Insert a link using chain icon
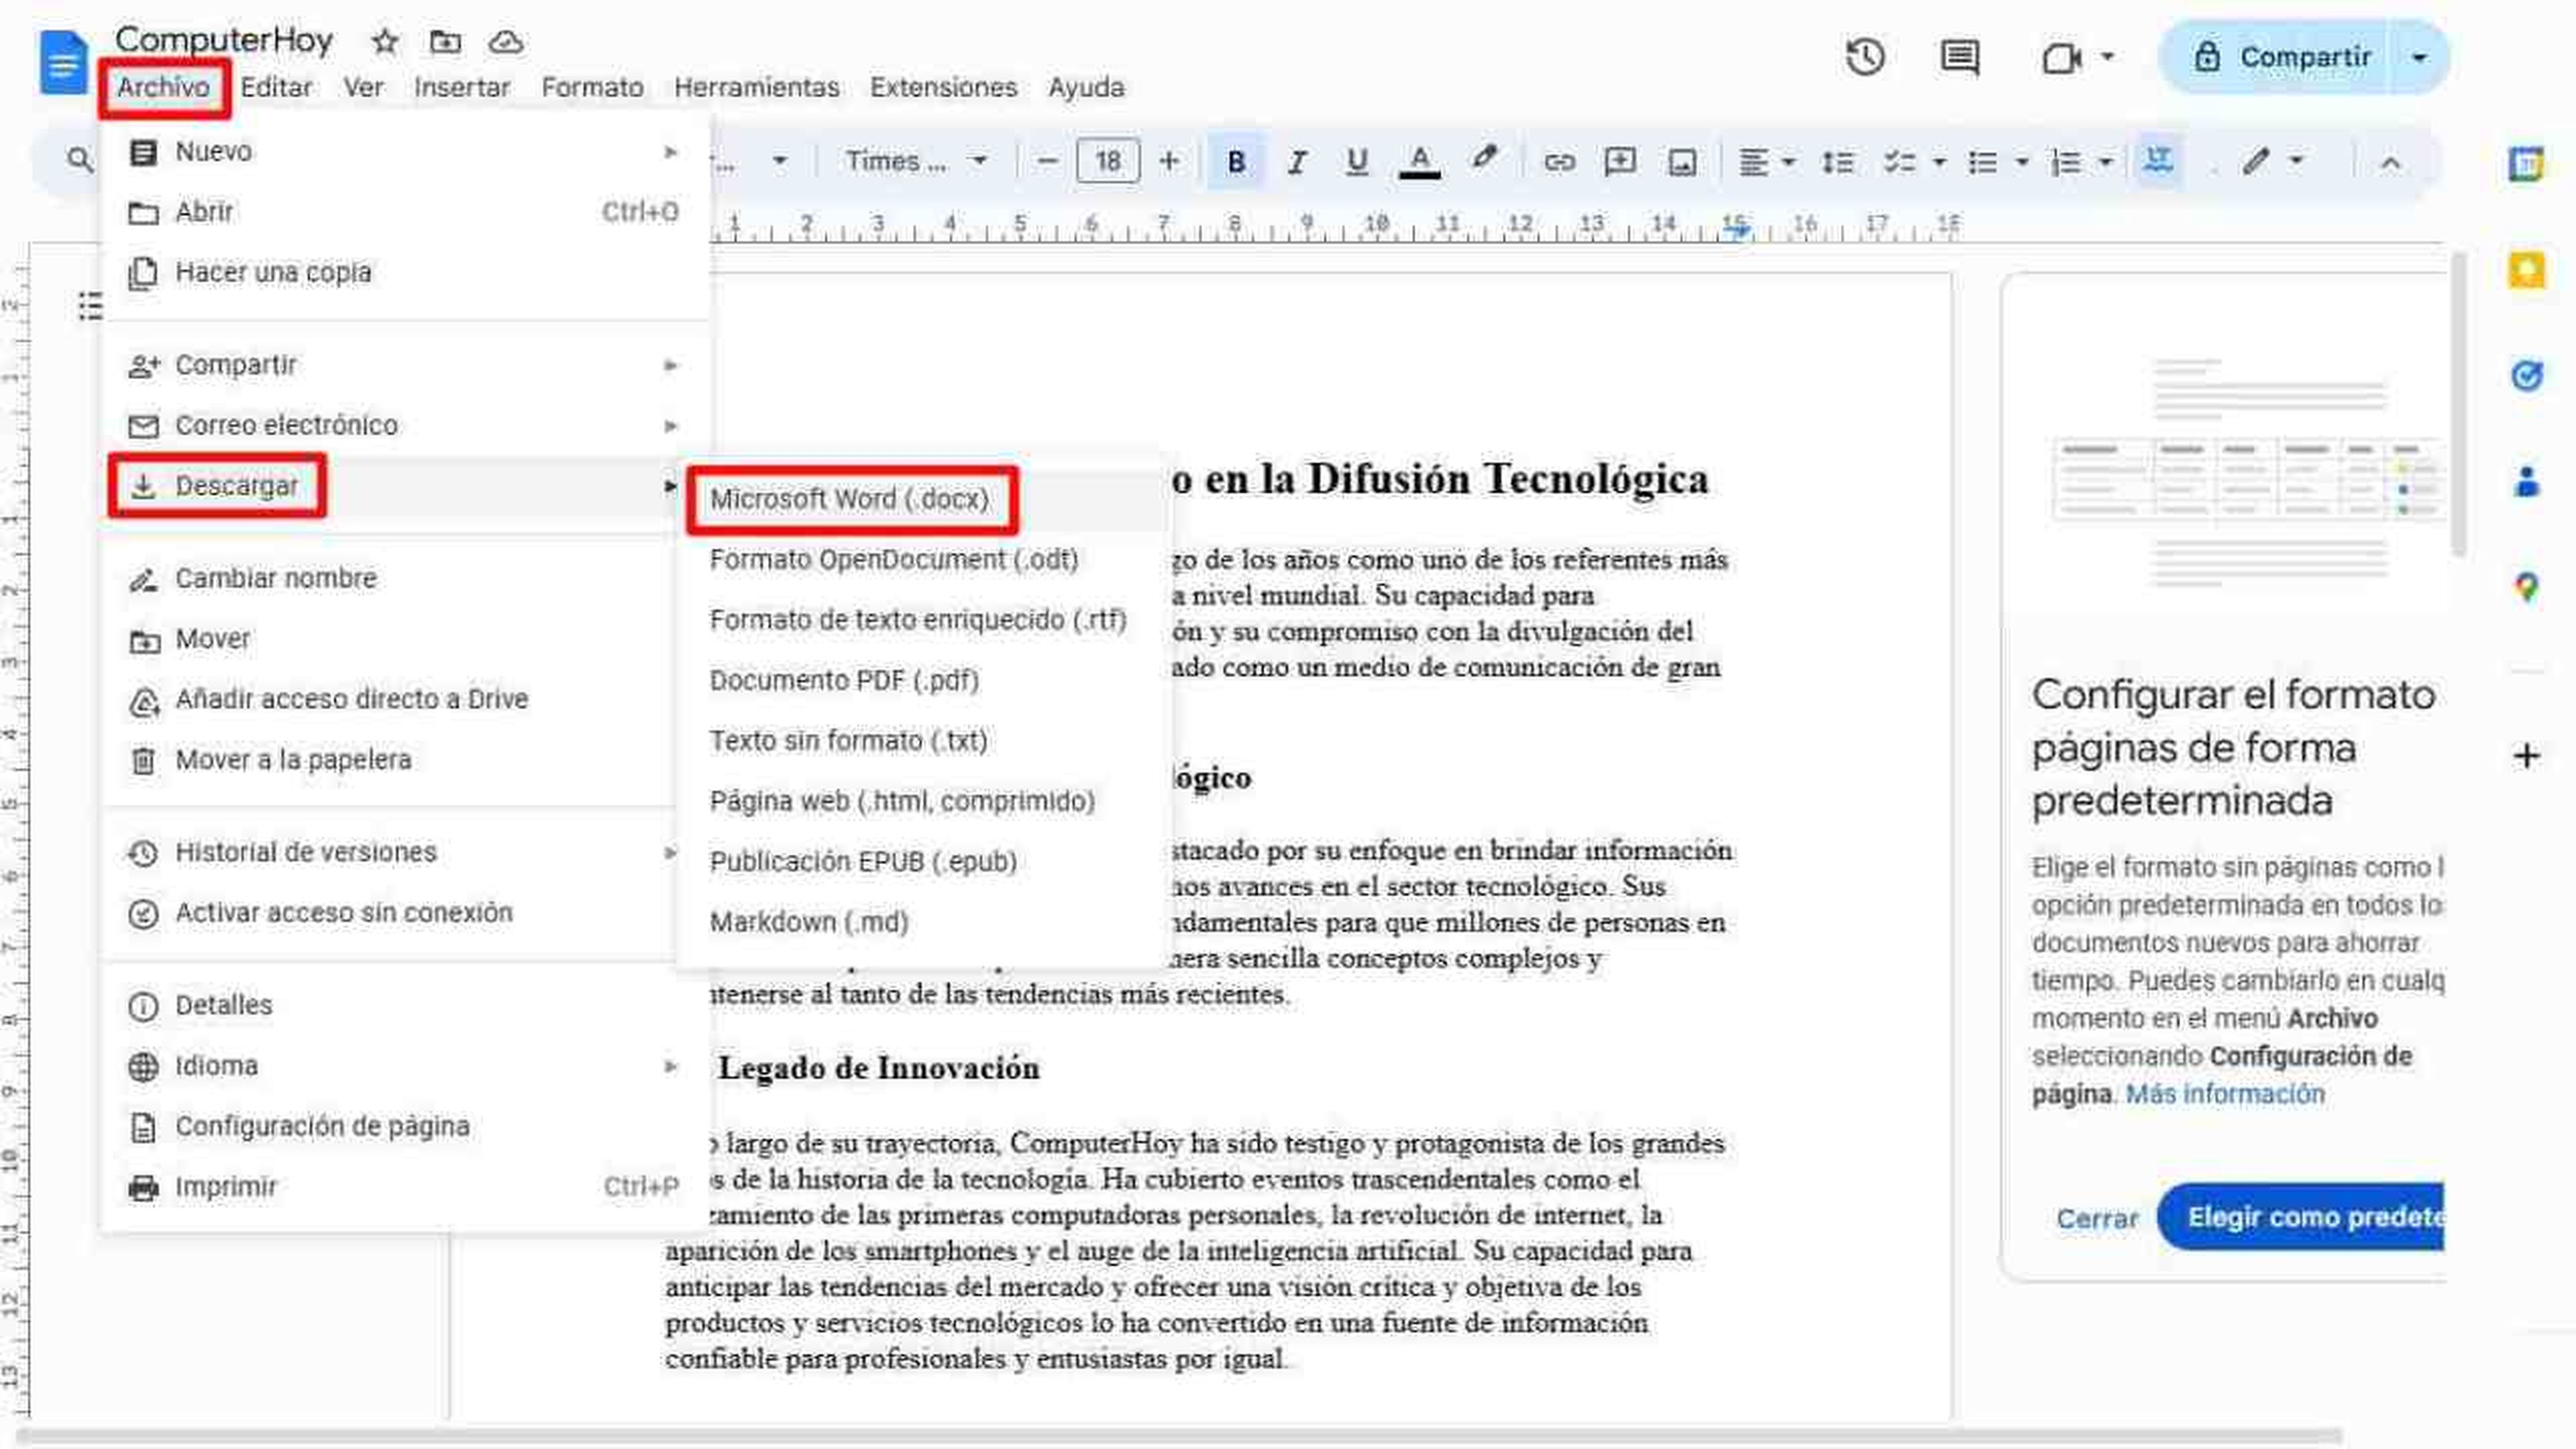The width and height of the screenshot is (2576, 1449). (x=1559, y=161)
